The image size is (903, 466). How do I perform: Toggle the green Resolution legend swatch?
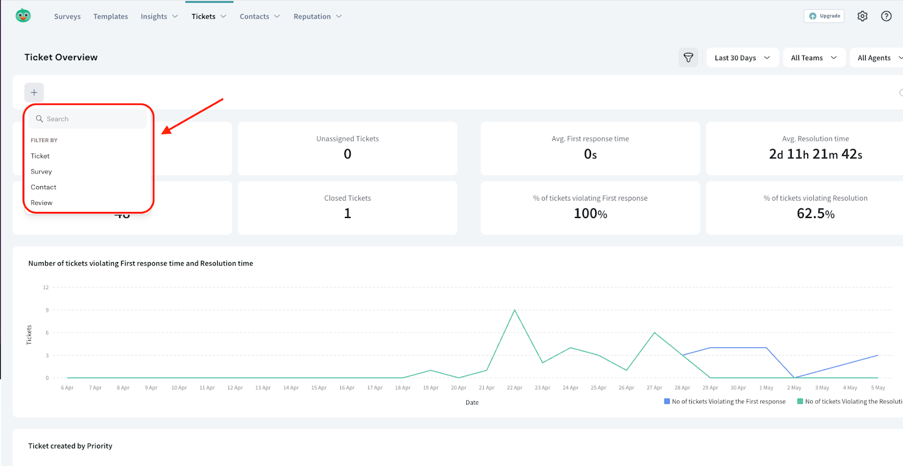[800, 402]
